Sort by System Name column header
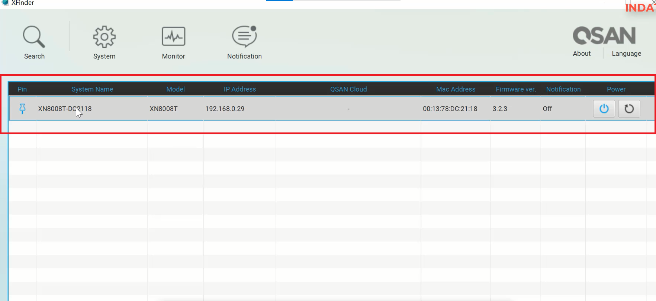Viewport: 656px width, 301px height. [92, 89]
